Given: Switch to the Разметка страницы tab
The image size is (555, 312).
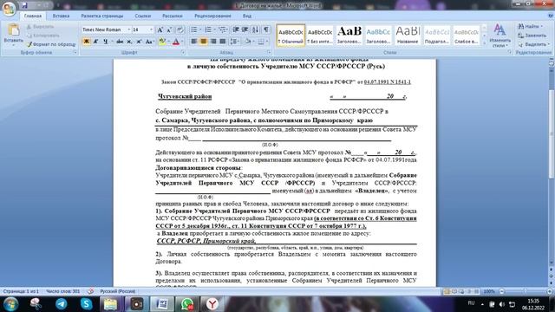Looking at the screenshot, I should [102, 16].
